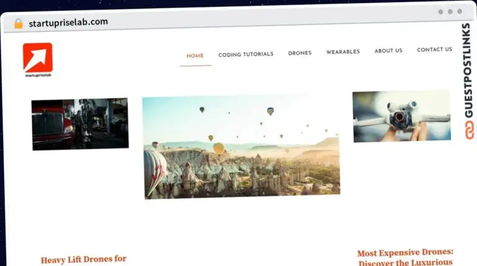Click the padlock security icon
Screen dimensions: 477x266
tap(18, 24)
